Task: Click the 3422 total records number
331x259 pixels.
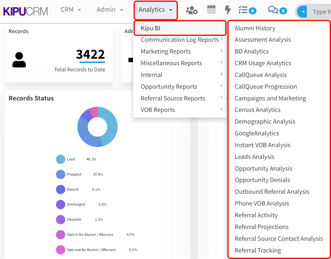Action: click(90, 54)
